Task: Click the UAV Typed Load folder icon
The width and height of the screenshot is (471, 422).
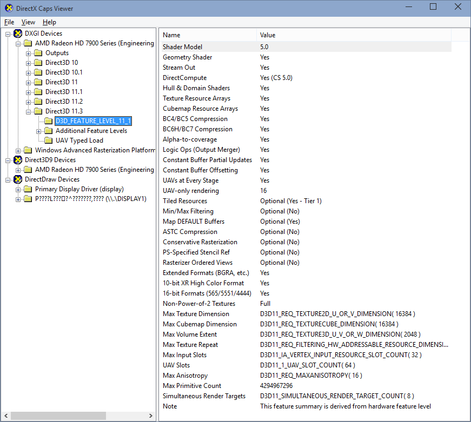Action: click(48, 140)
